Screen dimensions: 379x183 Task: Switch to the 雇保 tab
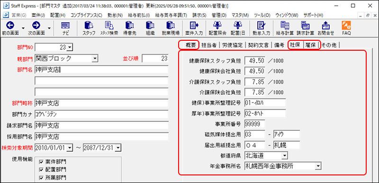(311, 45)
